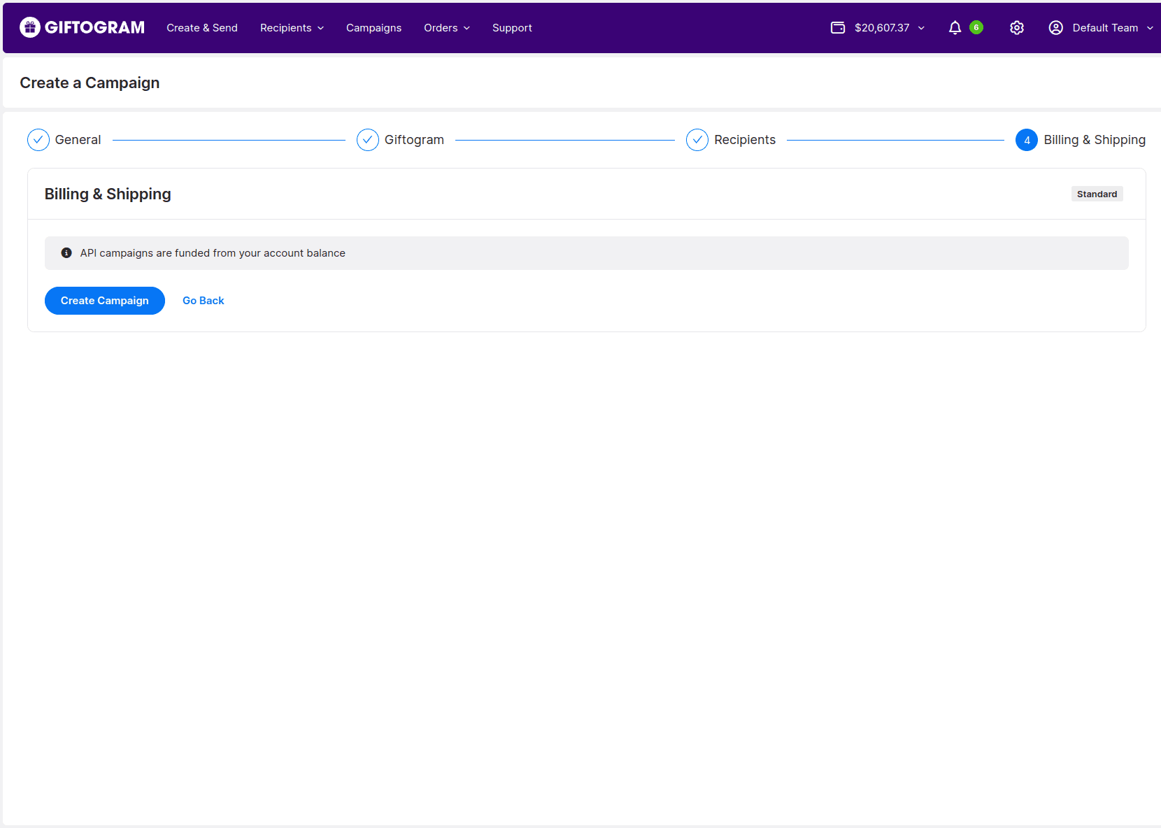The width and height of the screenshot is (1161, 828).
Task: Open the Support page
Action: pyautogui.click(x=512, y=28)
